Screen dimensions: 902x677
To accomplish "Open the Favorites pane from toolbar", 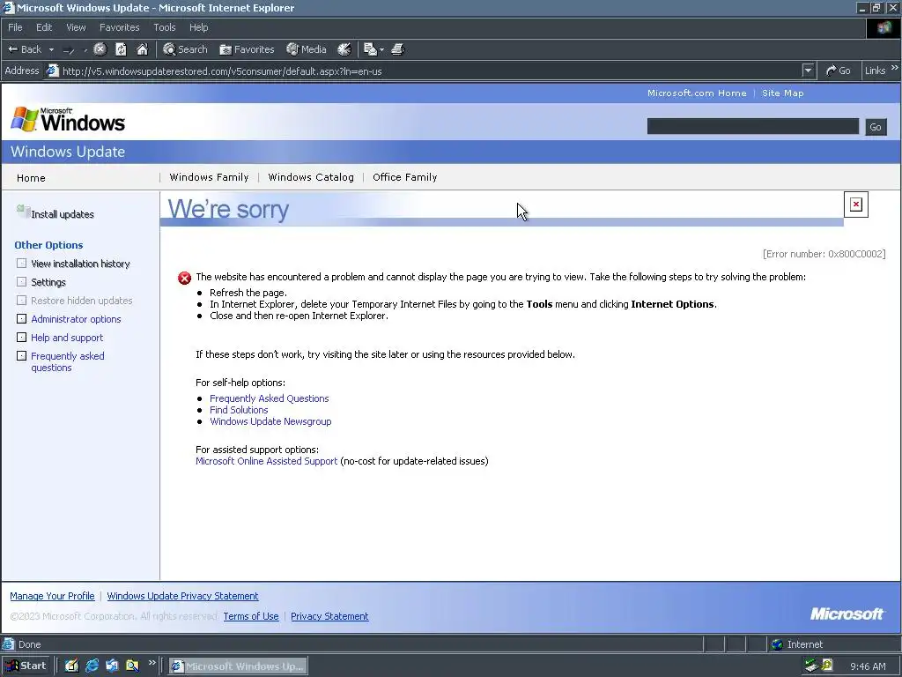I will (247, 49).
